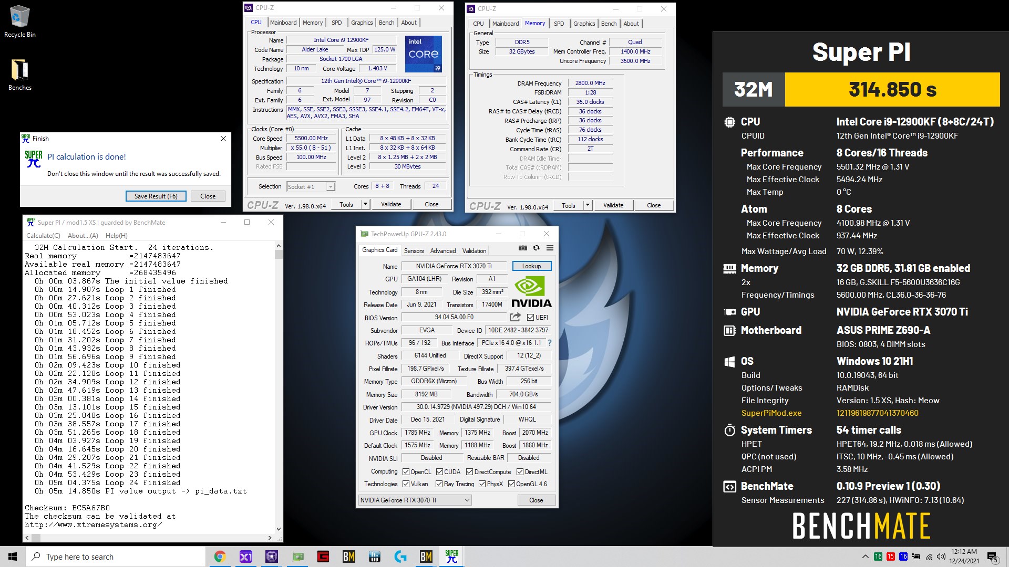Image resolution: width=1009 pixels, height=567 pixels.
Task: Open SPD tab in right CPU-Z window
Action: coord(559,24)
